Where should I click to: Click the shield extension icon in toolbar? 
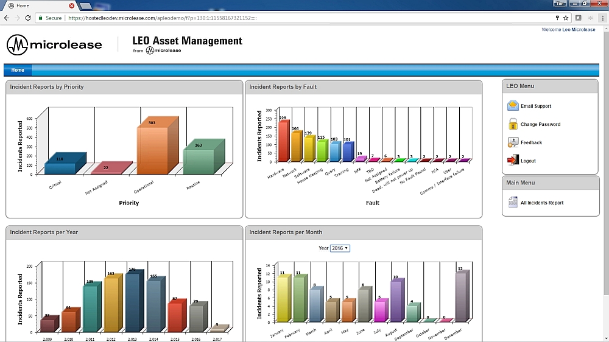click(579, 18)
